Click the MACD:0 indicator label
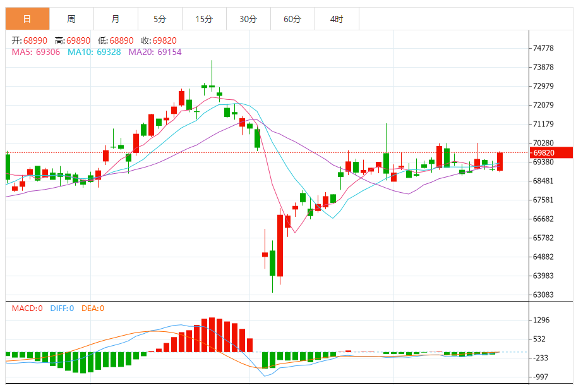The image size is (576, 385). [x=27, y=308]
